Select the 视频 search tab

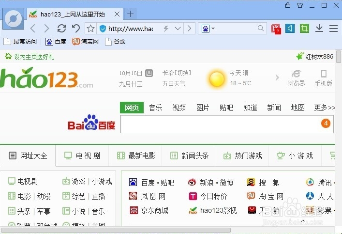click(179, 108)
